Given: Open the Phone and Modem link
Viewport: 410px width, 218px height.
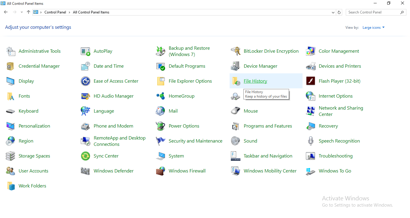Looking at the screenshot, I should [x=113, y=126].
